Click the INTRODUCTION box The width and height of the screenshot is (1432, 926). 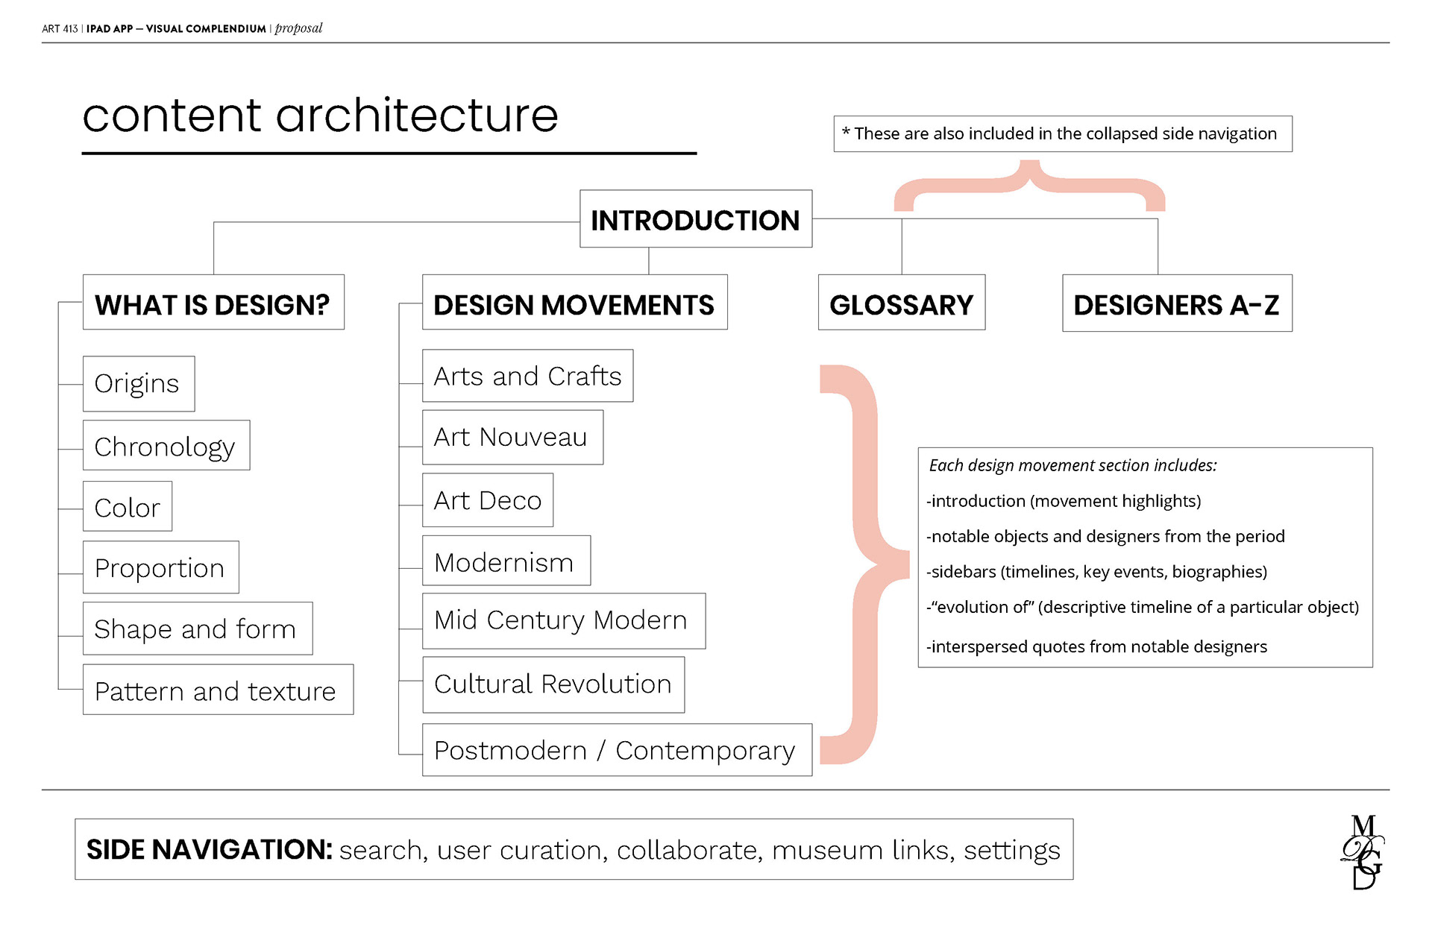pyautogui.click(x=696, y=219)
